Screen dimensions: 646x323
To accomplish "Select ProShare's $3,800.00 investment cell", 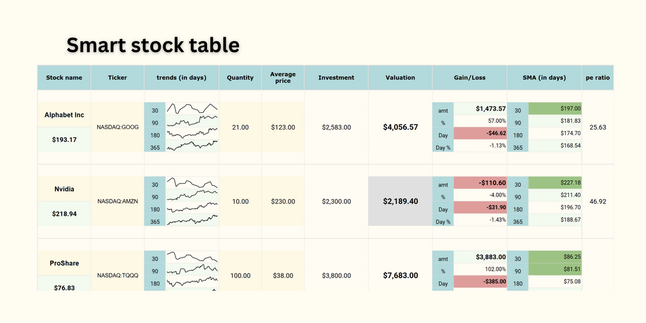I will pos(336,275).
